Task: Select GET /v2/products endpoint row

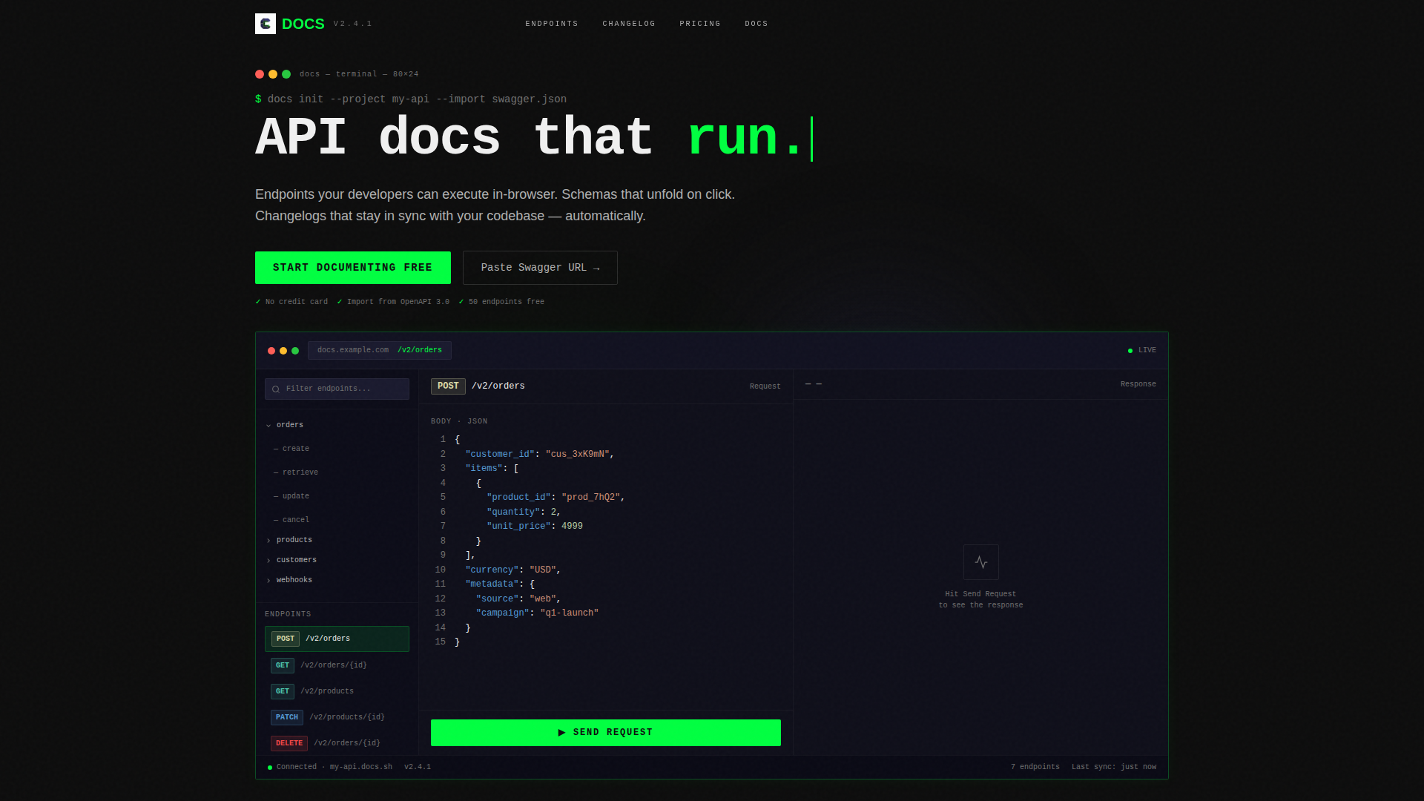Action: [x=337, y=691]
